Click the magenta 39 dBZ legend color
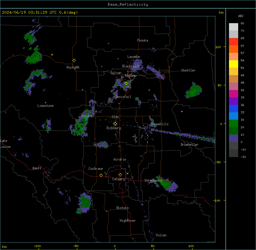 (233, 94)
